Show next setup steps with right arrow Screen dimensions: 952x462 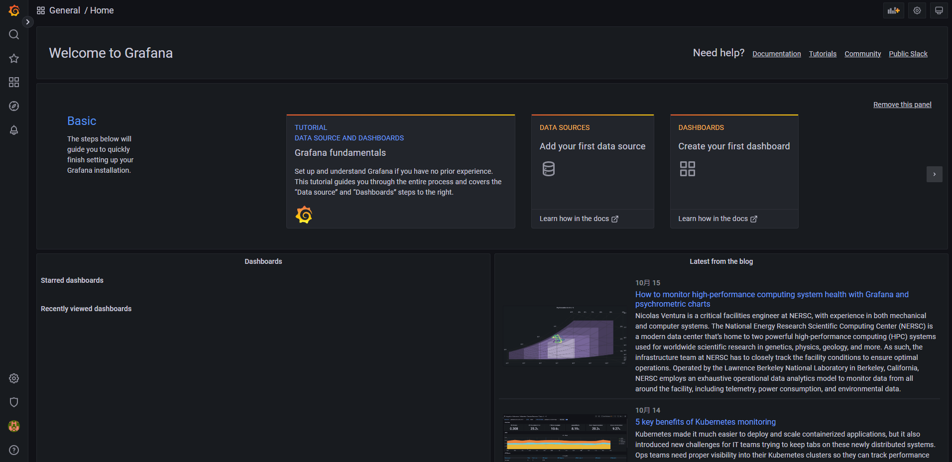click(x=934, y=174)
